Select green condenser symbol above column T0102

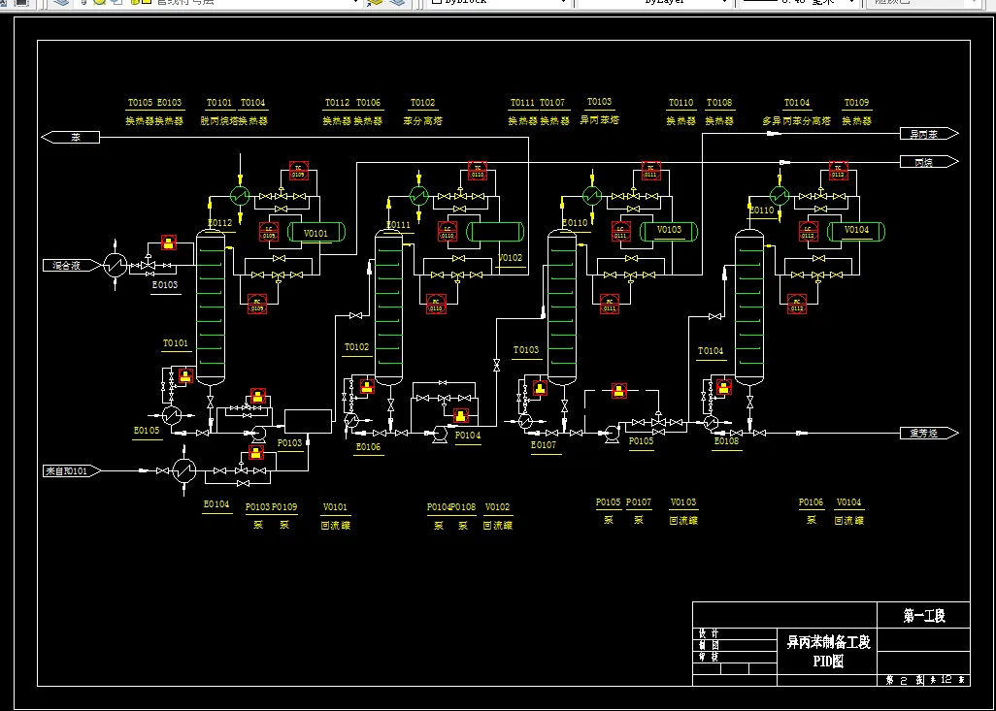[418, 196]
